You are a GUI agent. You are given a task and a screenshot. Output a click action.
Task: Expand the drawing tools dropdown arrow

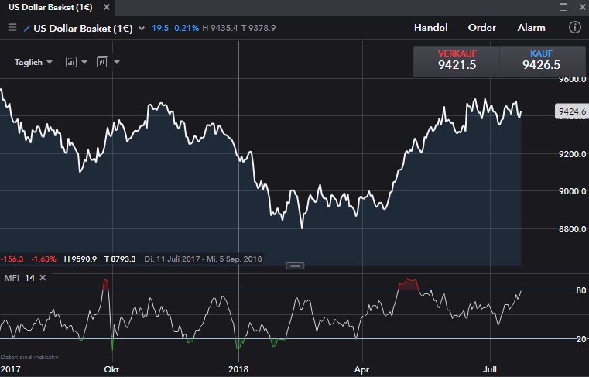[84, 62]
